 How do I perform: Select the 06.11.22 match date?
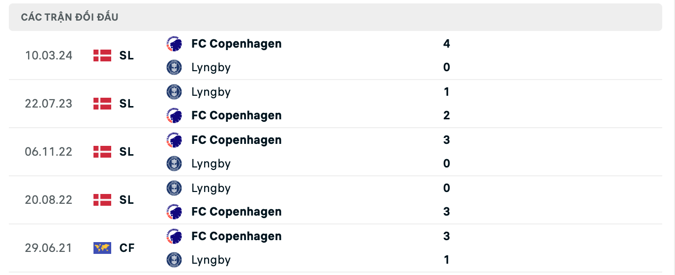point(49,152)
